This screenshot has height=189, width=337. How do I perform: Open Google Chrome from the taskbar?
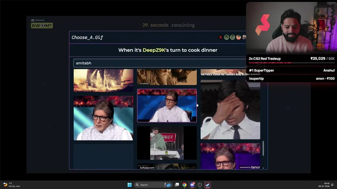pos(185,185)
